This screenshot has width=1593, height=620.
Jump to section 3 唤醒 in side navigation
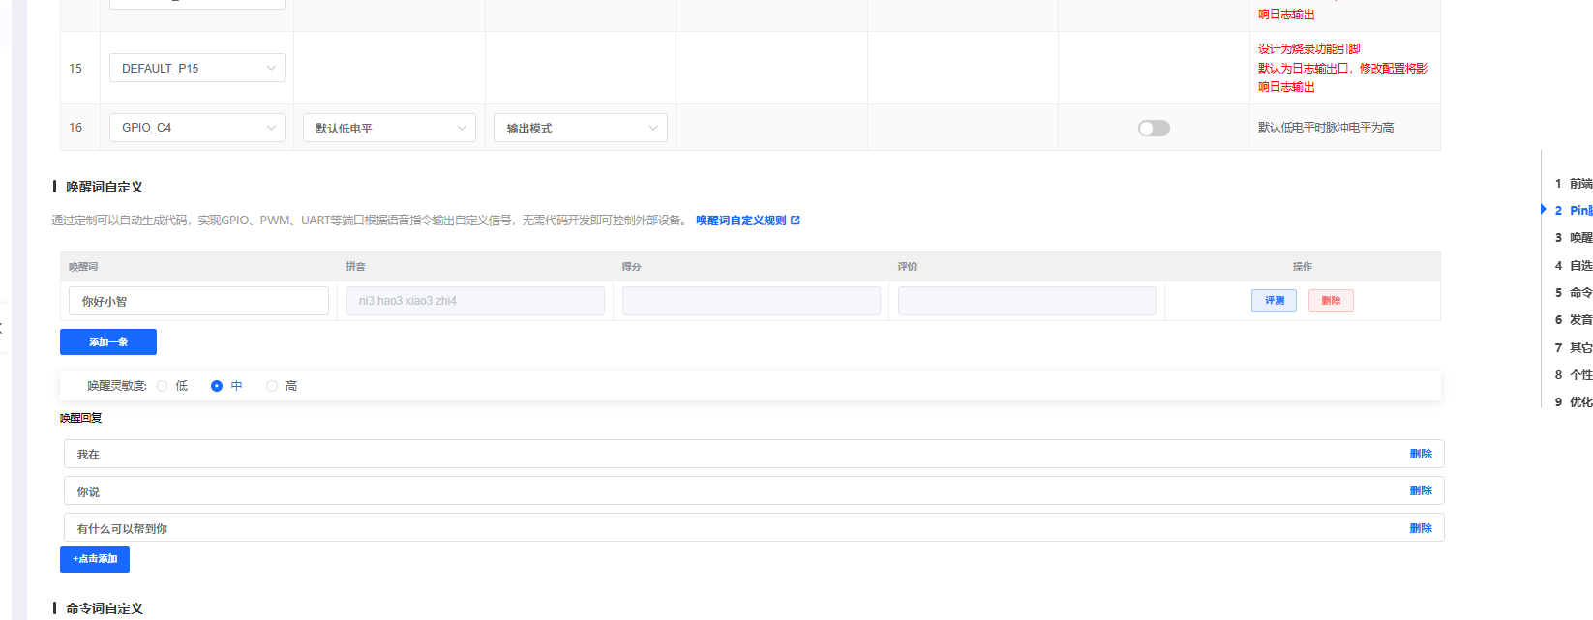[x=1574, y=238]
